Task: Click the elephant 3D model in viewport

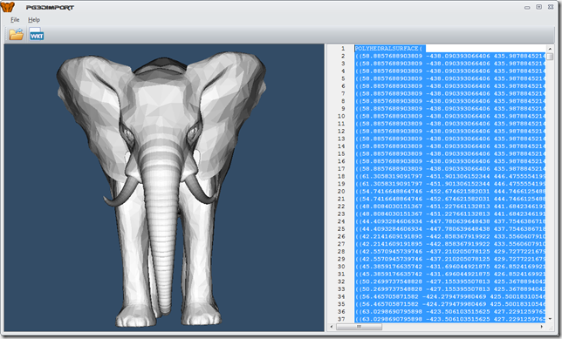Action: [161, 188]
